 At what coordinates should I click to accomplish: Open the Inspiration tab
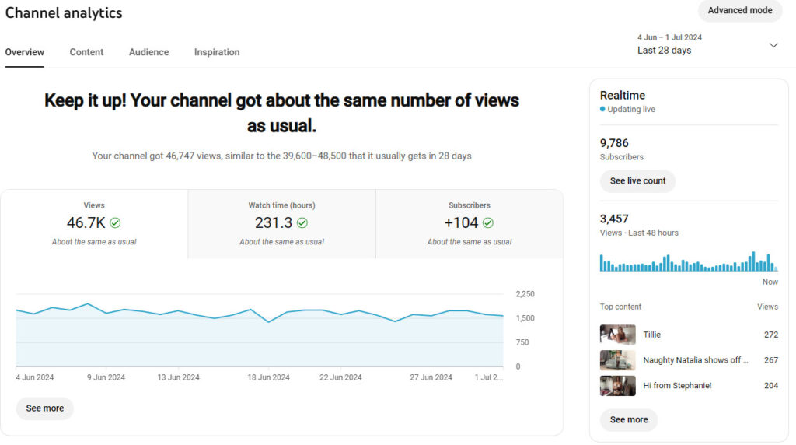(217, 52)
